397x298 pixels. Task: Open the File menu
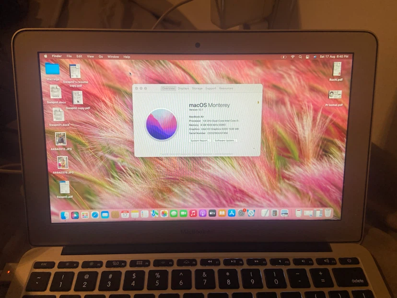pyautogui.click(x=69, y=56)
